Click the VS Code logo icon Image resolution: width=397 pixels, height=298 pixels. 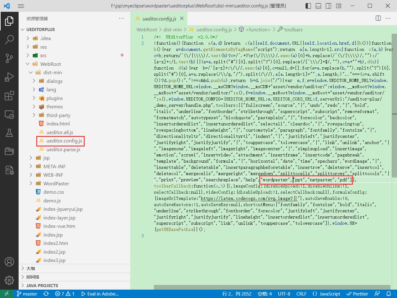click(7, 6)
